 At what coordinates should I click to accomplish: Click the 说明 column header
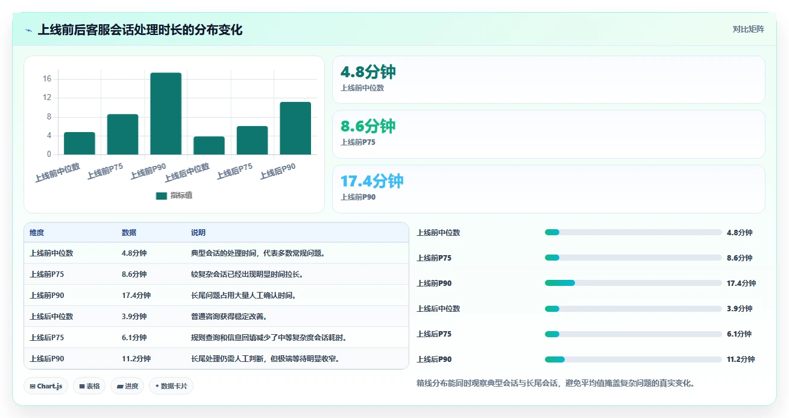[198, 233]
